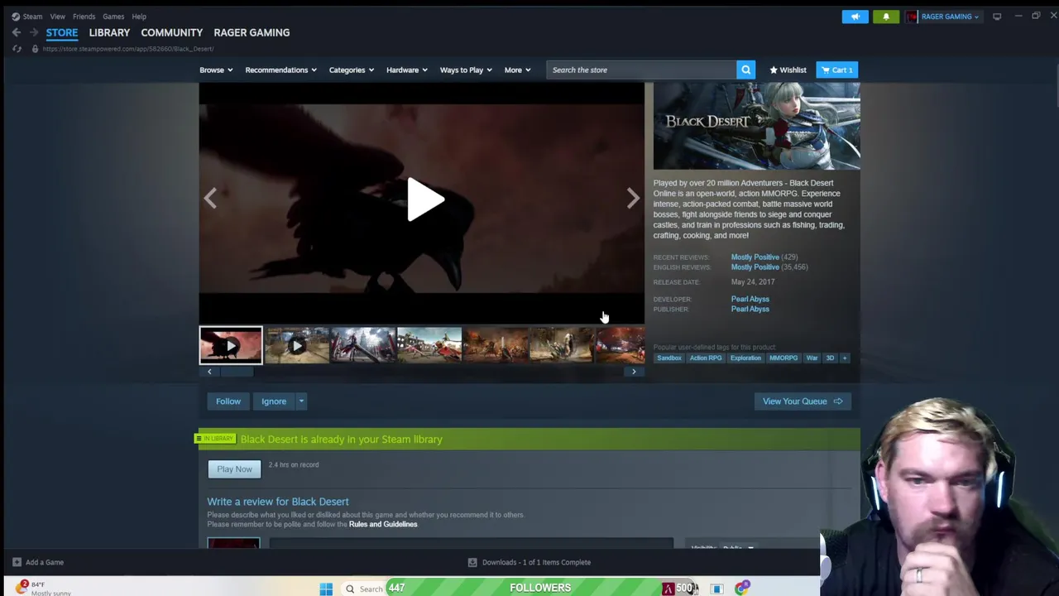The image size is (1059, 596).
Task: Switch to the COMMUNITY tab
Action: coord(171,32)
